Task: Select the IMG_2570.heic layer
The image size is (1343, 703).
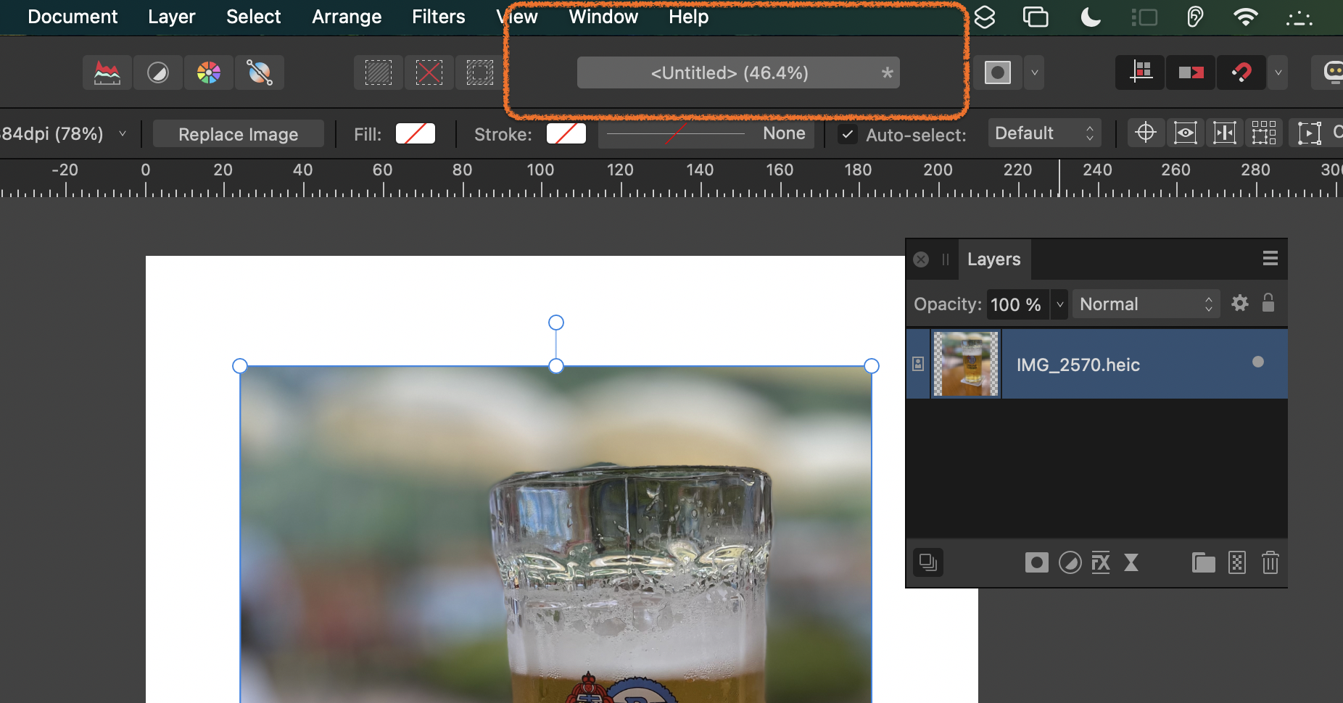Action: click(1097, 364)
